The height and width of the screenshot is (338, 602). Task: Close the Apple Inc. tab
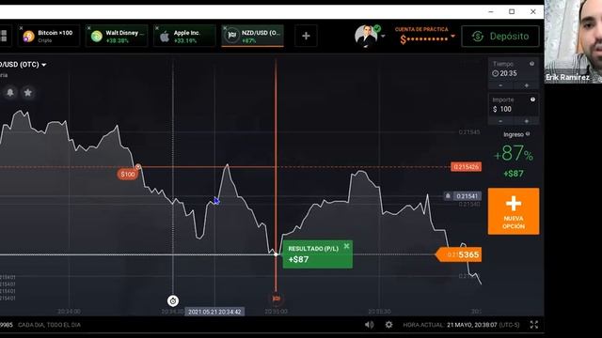(157, 28)
